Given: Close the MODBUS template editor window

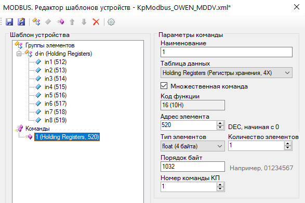Looking at the screenshot, I should (x=297, y=7).
